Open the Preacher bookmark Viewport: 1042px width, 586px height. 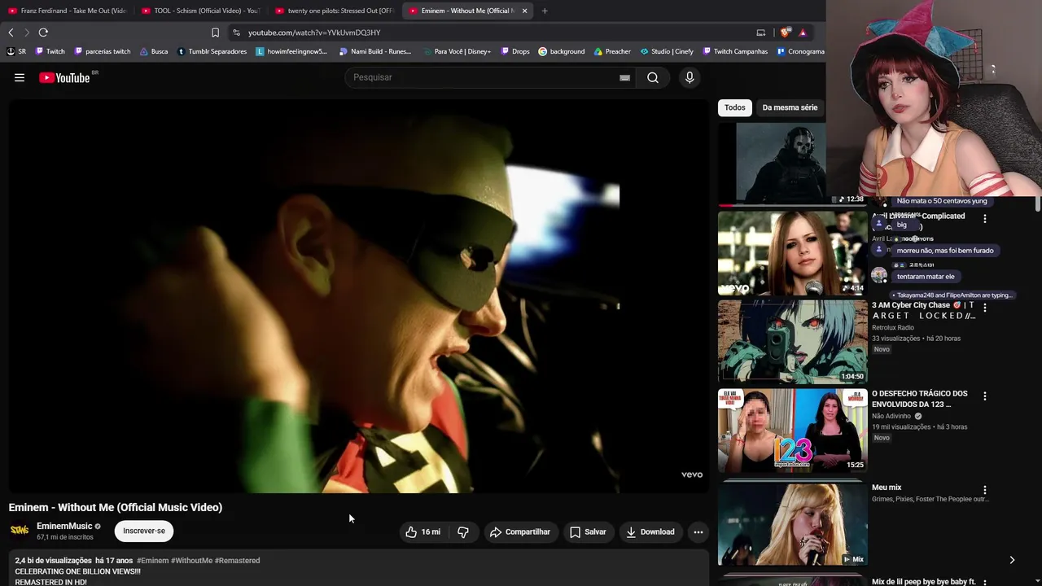[612, 51]
